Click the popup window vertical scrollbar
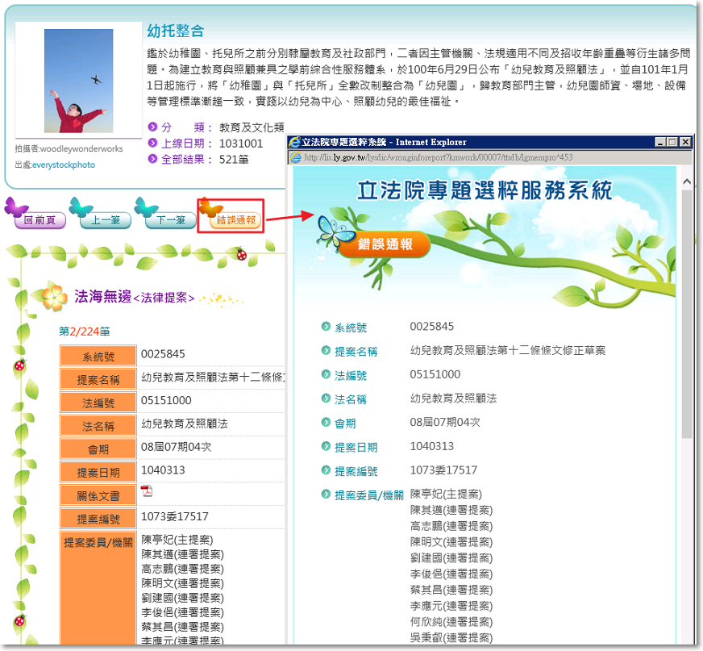Screen dimensions: 703x651 tap(686, 323)
